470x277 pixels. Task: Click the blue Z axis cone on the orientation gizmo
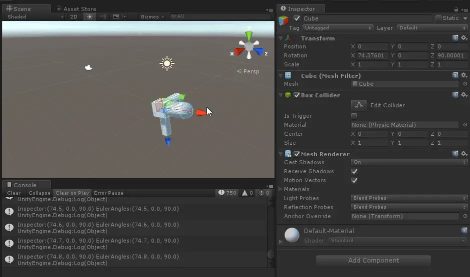(x=258, y=51)
